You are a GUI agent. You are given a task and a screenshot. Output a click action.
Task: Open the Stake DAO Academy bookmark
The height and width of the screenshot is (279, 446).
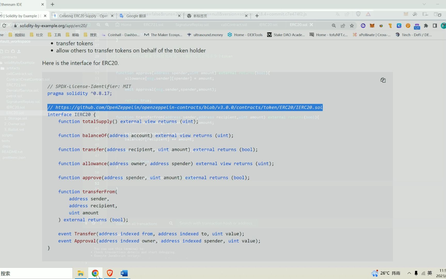(286, 35)
